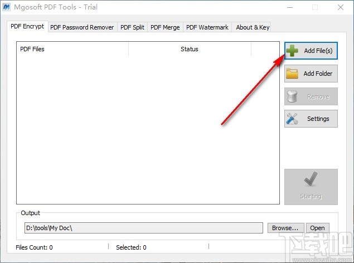
Task: Click the PDF Files column header
Action: 72,49
